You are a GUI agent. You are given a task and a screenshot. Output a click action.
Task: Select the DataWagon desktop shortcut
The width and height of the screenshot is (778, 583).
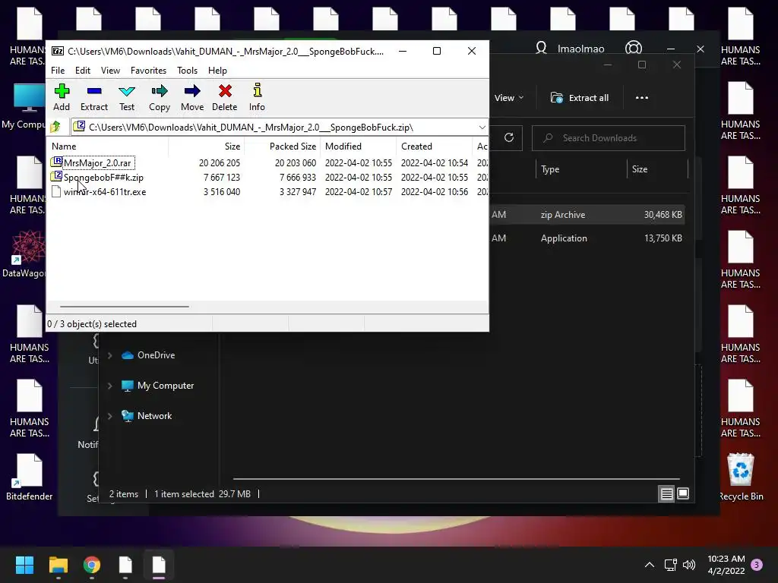pos(23,254)
